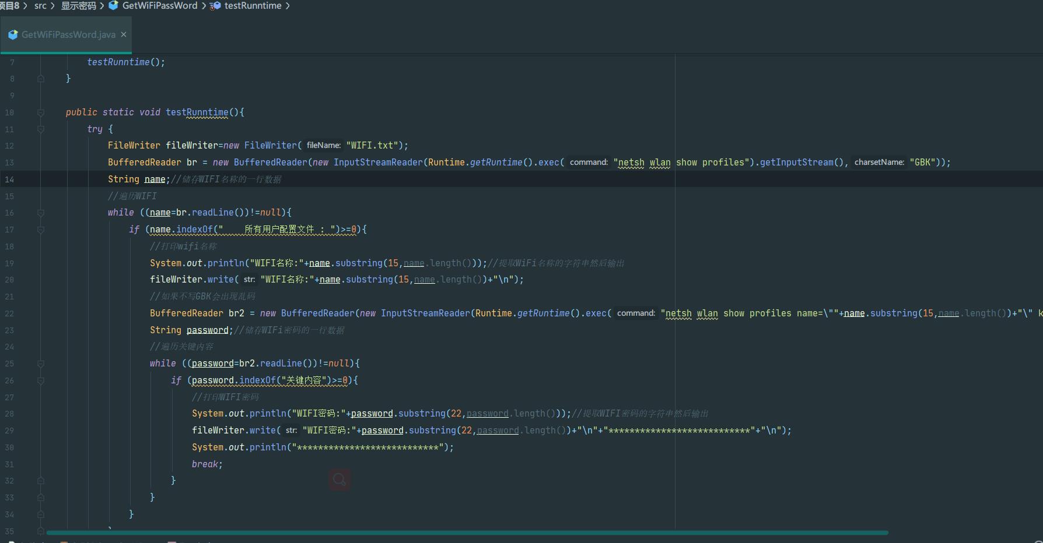Click the method icon beside the testRunntime breadcrumb
Screen dimensions: 1043x543
point(215,6)
